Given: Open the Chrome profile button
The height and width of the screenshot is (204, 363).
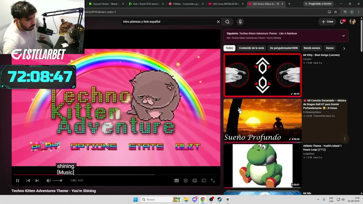Looking at the screenshot, I should (x=352, y=12).
